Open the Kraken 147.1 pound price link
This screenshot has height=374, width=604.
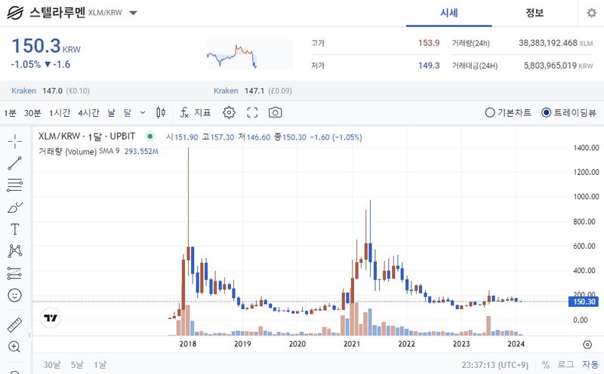coord(253,90)
